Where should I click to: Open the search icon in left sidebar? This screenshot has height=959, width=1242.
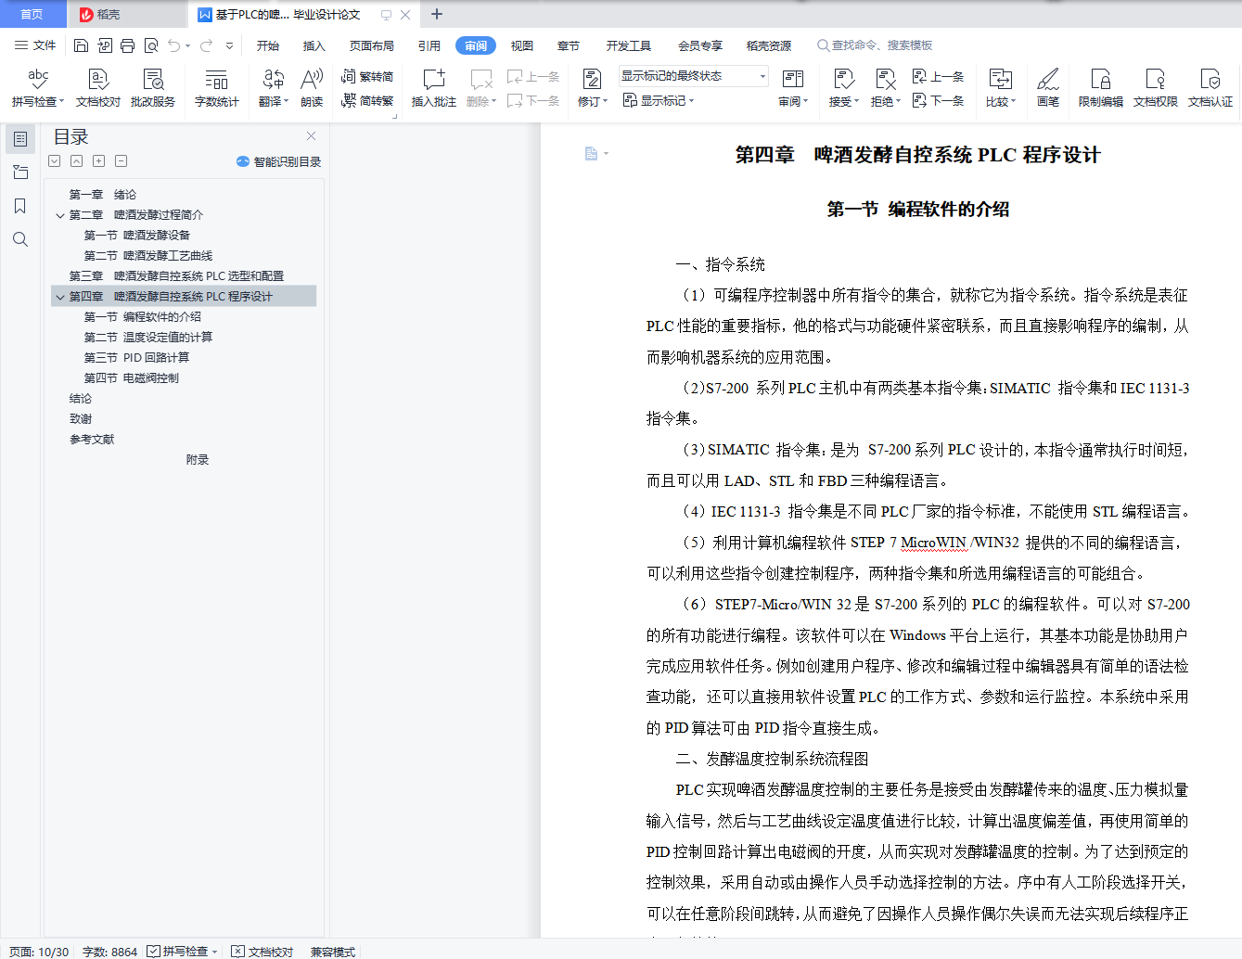(20, 239)
